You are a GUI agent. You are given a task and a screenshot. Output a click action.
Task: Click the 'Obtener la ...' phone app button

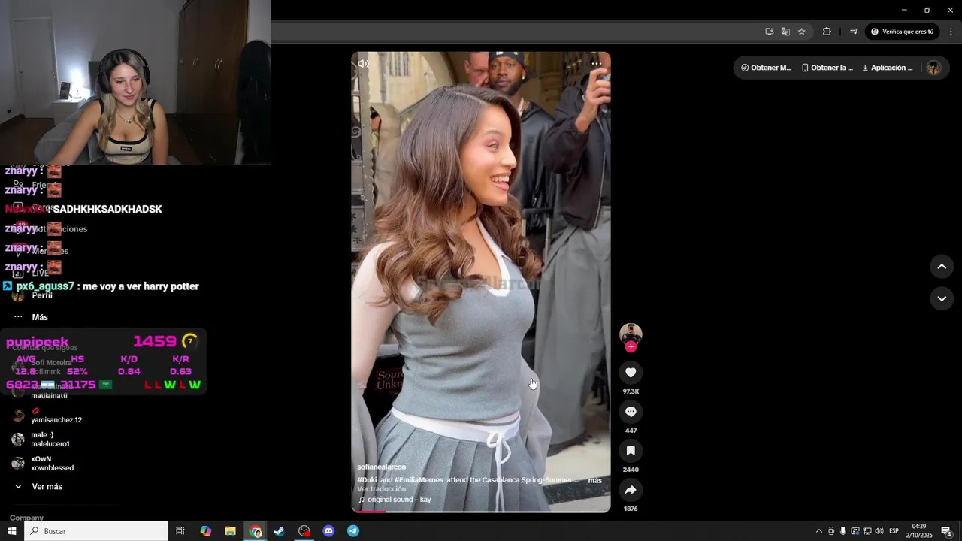point(827,68)
